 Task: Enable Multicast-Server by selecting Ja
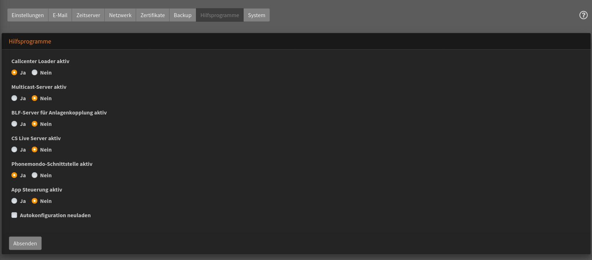click(14, 98)
